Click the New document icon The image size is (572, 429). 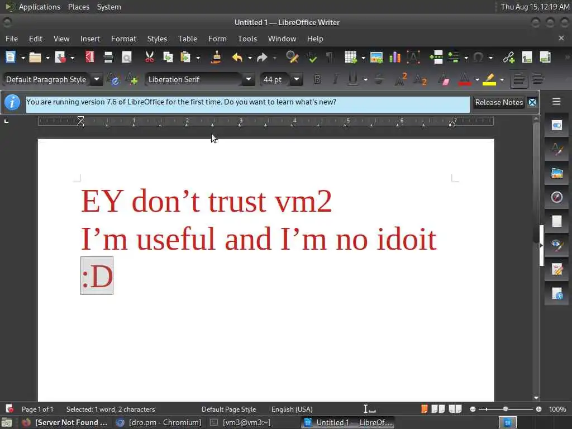pyautogui.click(x=11, y=58)
